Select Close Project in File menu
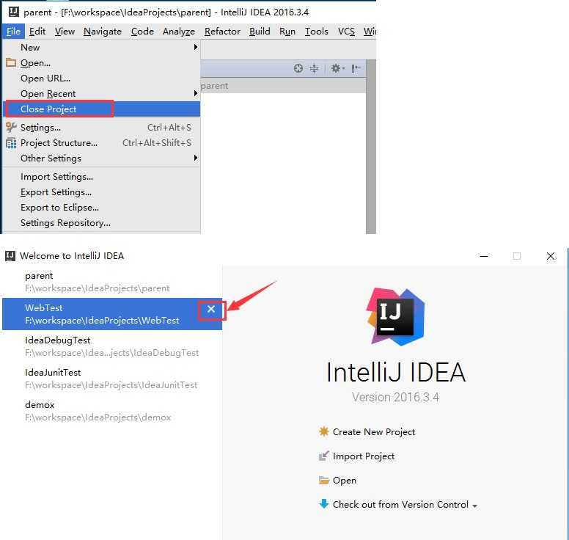This screenshot has height=540, width=569. [102, 109]
